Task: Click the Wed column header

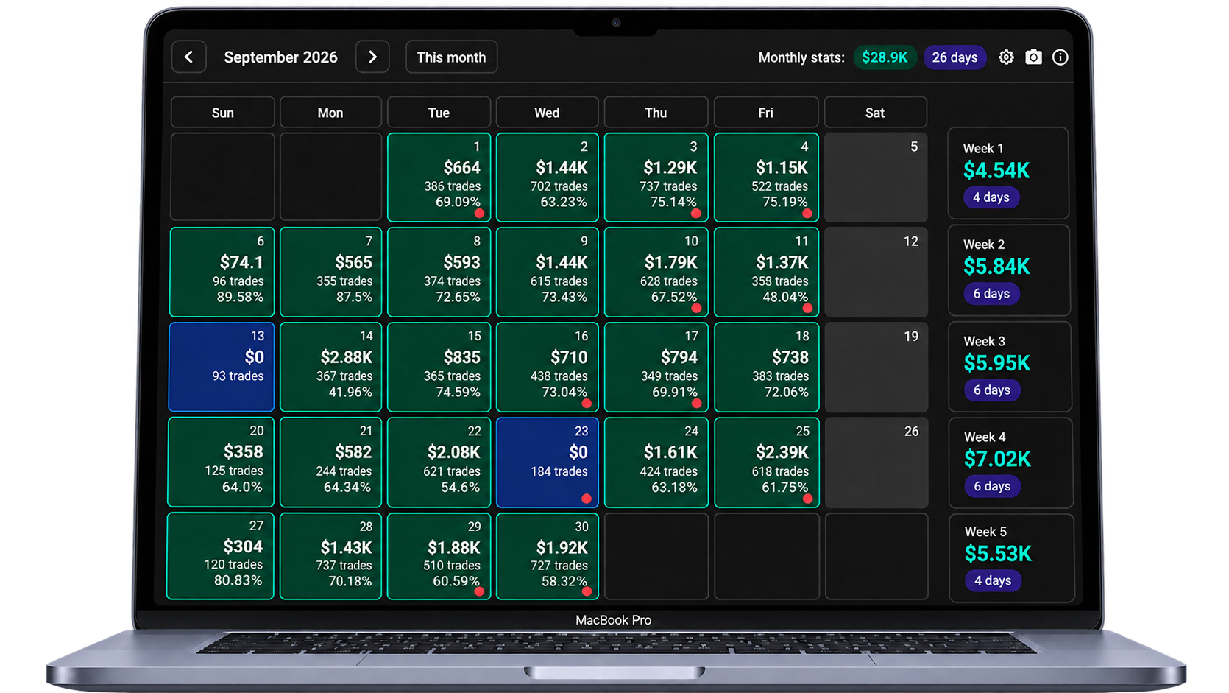Action: (x=547, y=113)
